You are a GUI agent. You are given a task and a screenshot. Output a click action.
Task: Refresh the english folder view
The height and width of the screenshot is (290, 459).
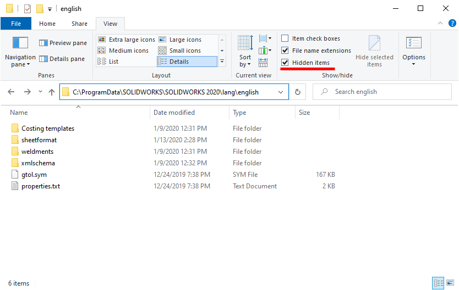click(298, 92)
